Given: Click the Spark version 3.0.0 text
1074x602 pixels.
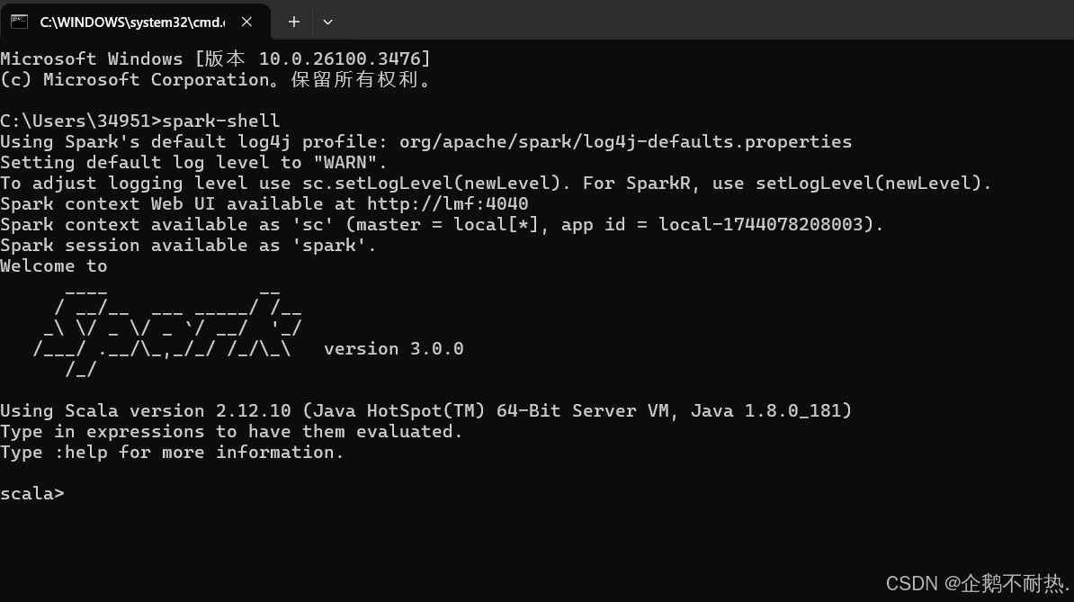Looking at the screenshot, I should 393,348.
